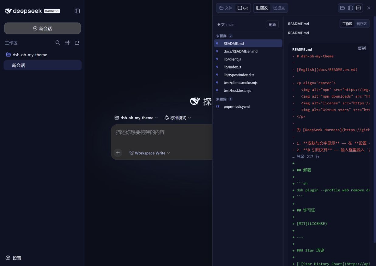This screenshot has height=266, width=376.
Task: Click diff line '+ ## 卸载'
Action: click(302, 170)
